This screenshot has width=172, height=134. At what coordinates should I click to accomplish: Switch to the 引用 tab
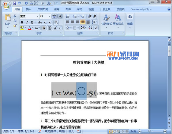pyautogui.click(x=57, y=9)
